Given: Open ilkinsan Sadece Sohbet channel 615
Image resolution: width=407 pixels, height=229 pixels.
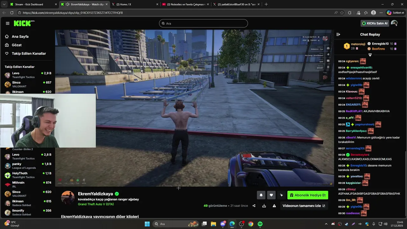Looking at the screenshot, I should [28, 203].
